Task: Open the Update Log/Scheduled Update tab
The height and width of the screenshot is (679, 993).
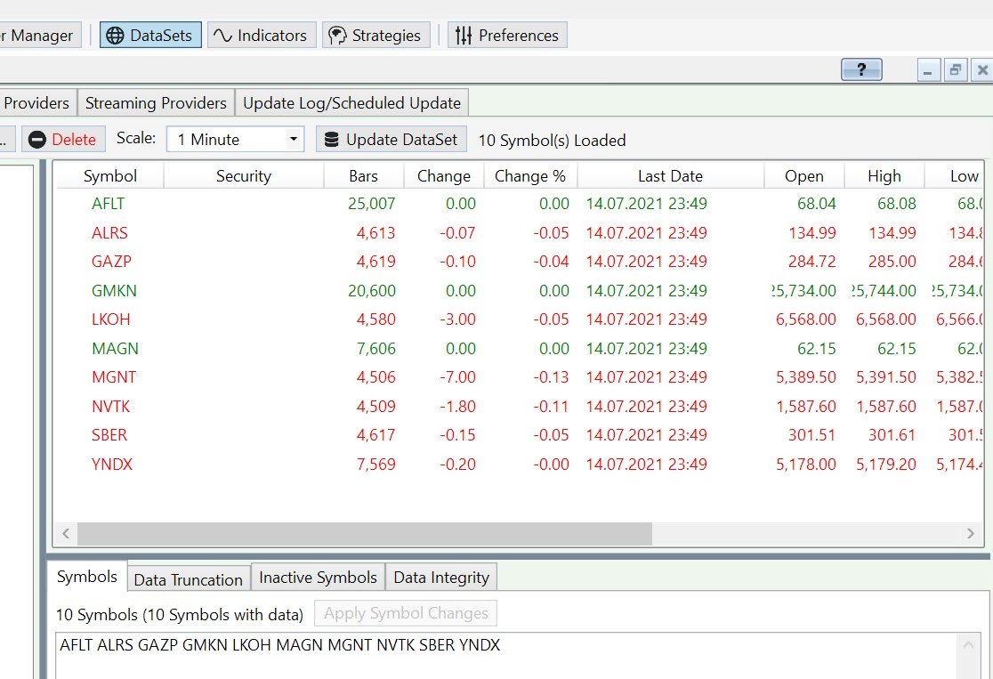Action: click(x=351, y=103)
